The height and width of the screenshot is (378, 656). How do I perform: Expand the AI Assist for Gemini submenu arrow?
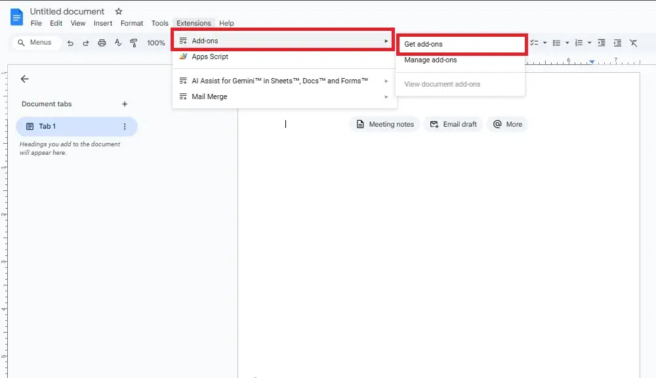point(386,81)
